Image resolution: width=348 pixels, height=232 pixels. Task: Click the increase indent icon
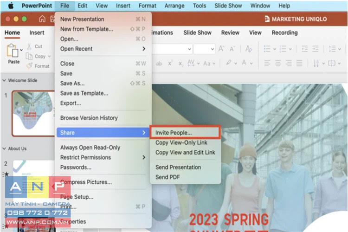[x=316, y=49]
